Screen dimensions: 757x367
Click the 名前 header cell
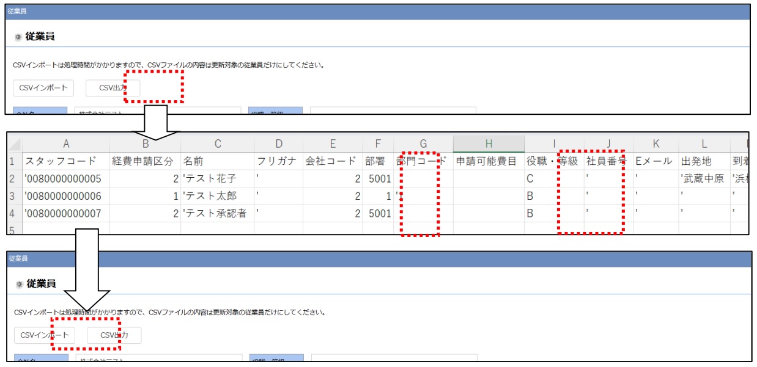pyautogui.click(x=217, y=161)
